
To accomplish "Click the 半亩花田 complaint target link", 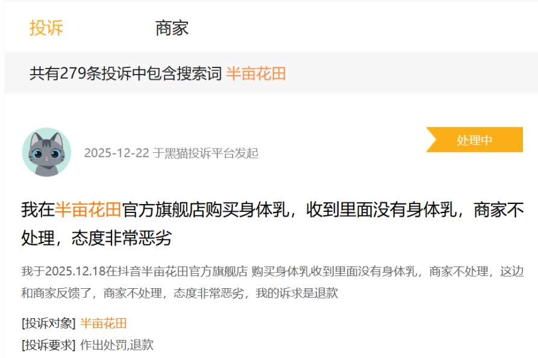I will (103, 323).
